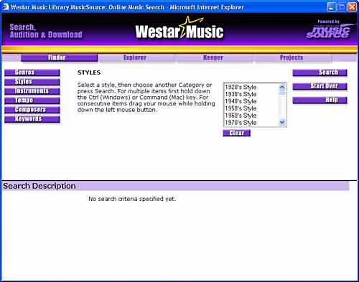Minimize the Internet Explorer window
This screenshot has height=282, width=359.
(331, 7)
